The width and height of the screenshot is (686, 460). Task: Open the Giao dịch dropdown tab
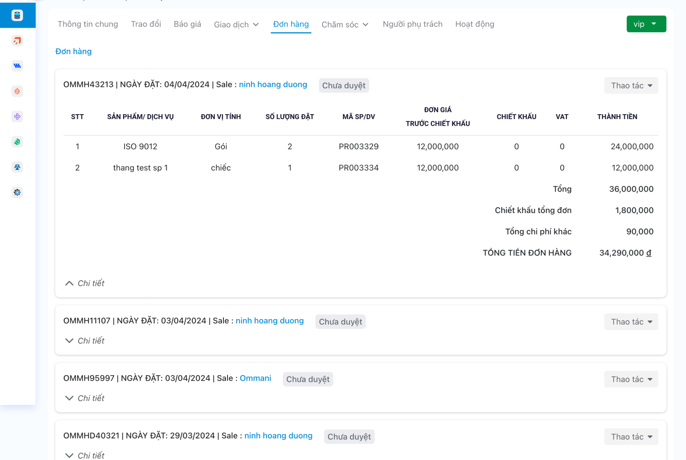click(x=236, y=25)
